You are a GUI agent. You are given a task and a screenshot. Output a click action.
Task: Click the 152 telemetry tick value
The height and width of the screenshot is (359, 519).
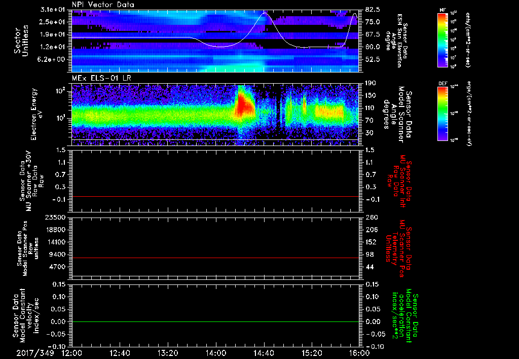[371, 242]
